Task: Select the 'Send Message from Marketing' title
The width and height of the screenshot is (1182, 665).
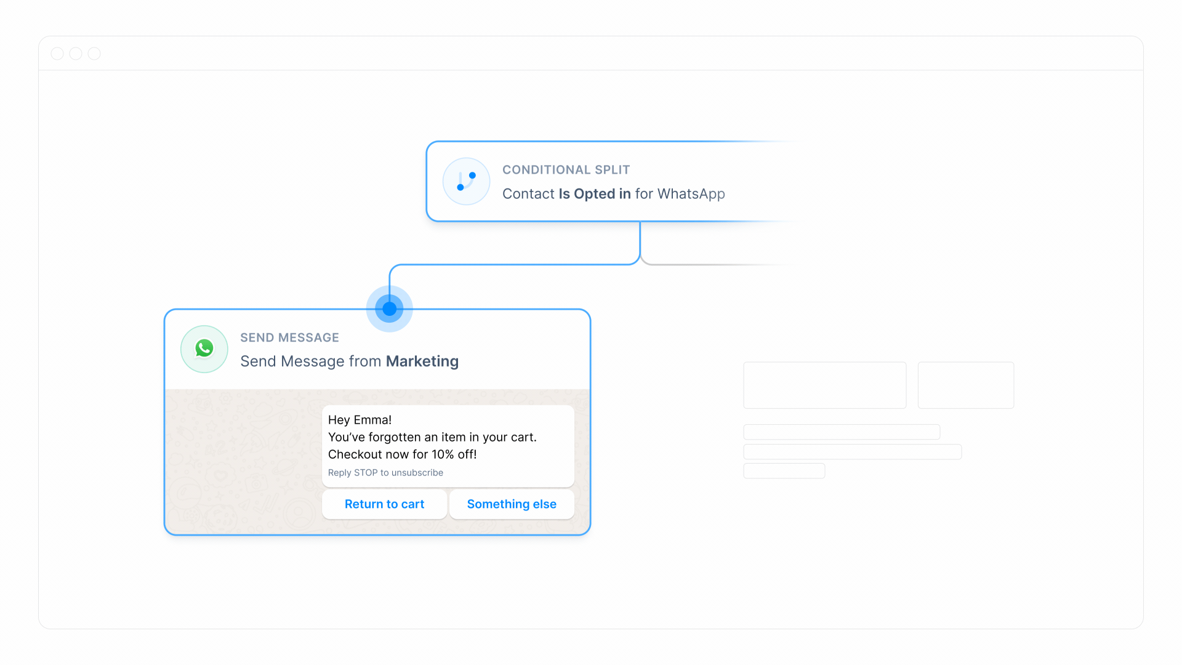Action: 349,361
